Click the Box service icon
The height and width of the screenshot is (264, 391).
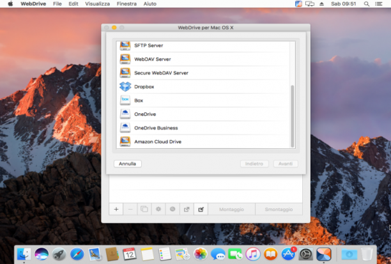[125, 100]
